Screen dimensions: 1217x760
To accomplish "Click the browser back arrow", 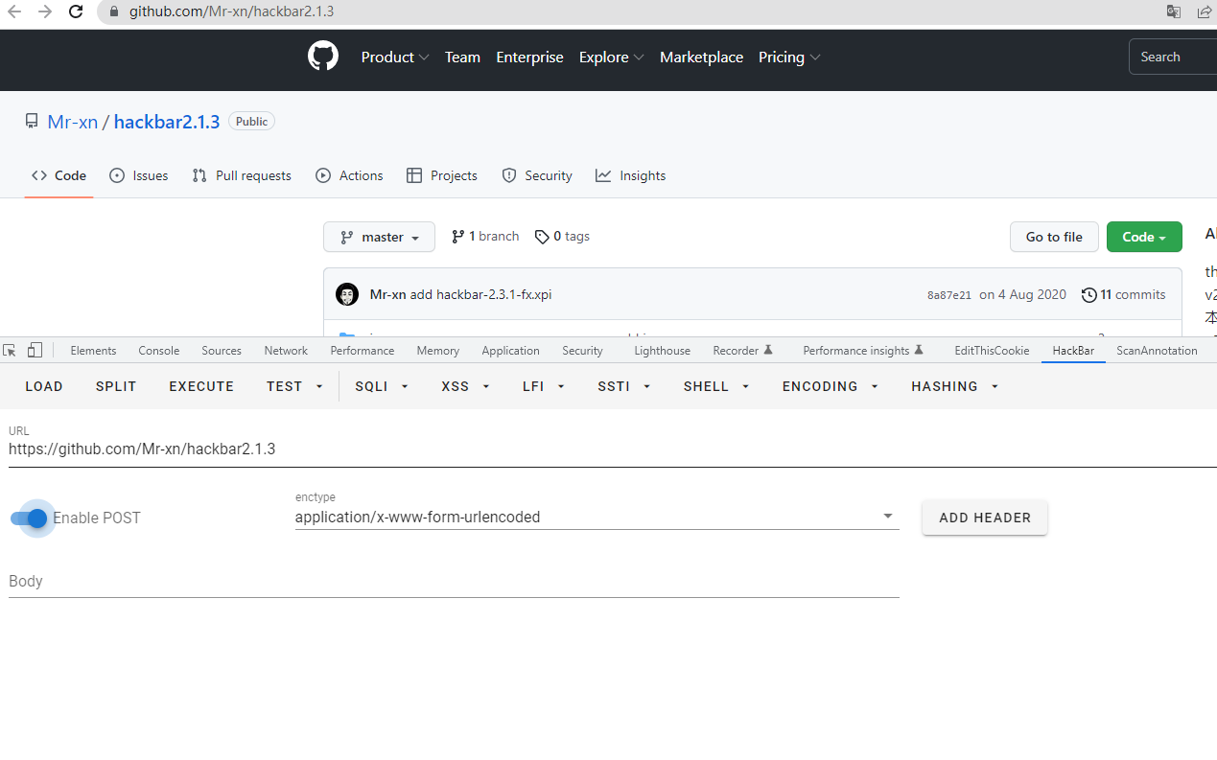I will 14,12.
